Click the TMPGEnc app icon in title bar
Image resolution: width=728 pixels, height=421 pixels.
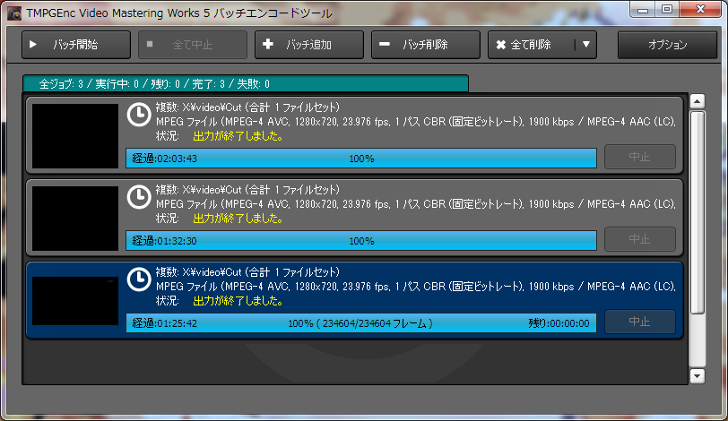click(14, 13)
